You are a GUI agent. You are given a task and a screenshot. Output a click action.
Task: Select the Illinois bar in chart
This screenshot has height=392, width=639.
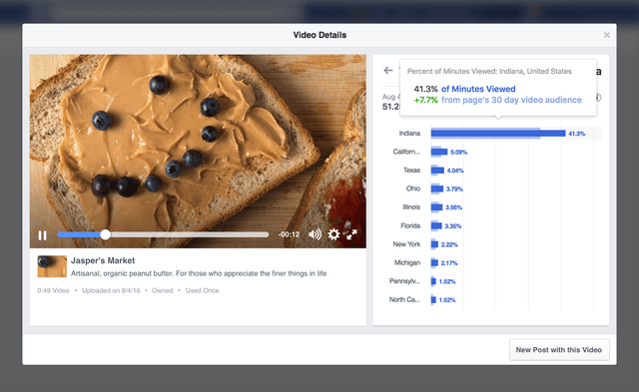[436, 207]
